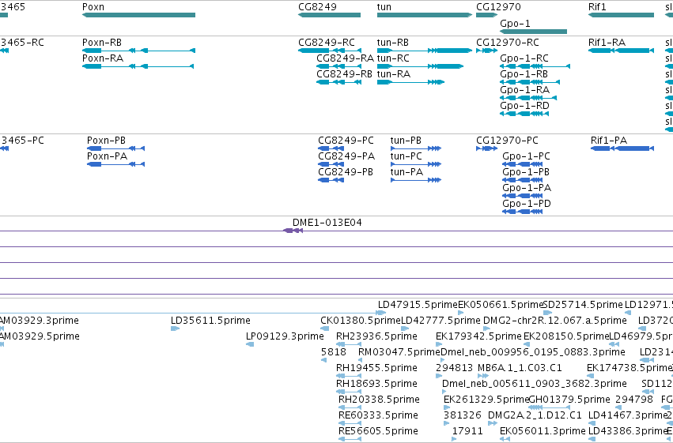Viewport: 673px width, 443px height.
Task: Click Dmel_neb_005611_0903_3682.3prime label
Action: click(x=535, y=384)
